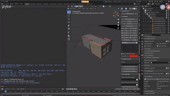The height and width of the screenshot is (96, 170).
Task: Select the Measure ruler tool
Action: tap(69, 35)
